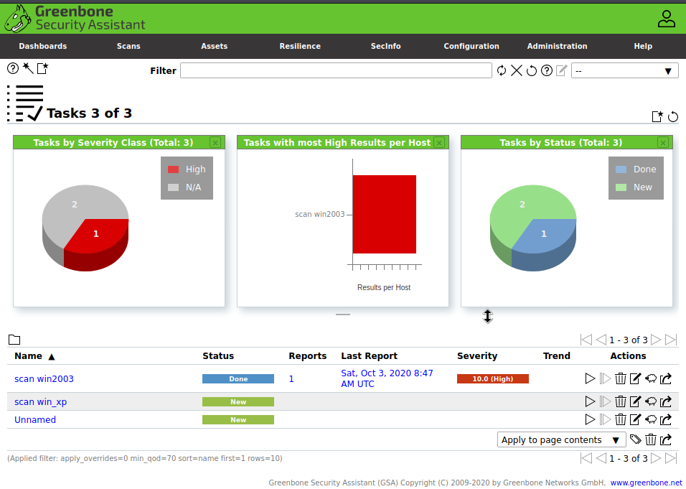
Task: Clone the scan win2003 task
Action: (651, 378)
